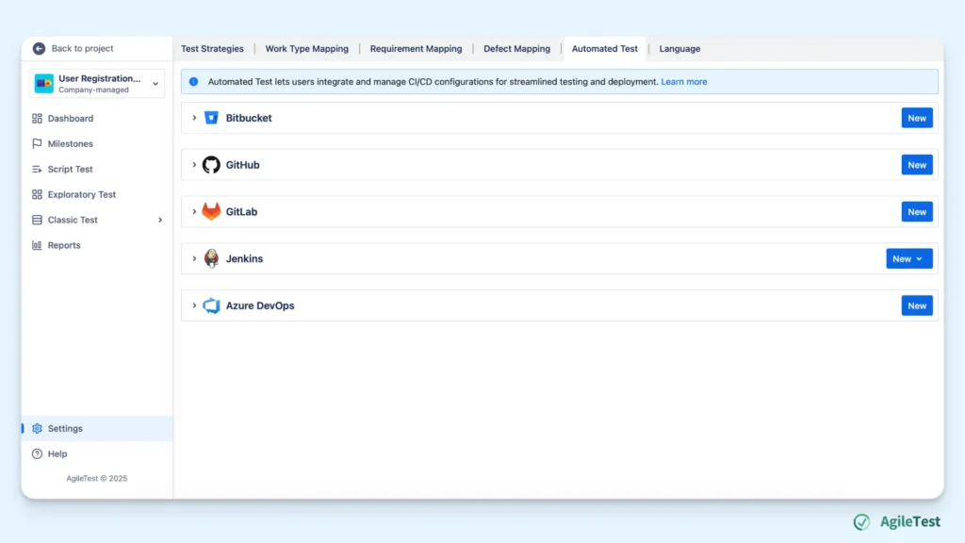The height and width of the screenshot is (543, 965).
Task: Open the project switcher dropdown arrow
Action: 155,84
